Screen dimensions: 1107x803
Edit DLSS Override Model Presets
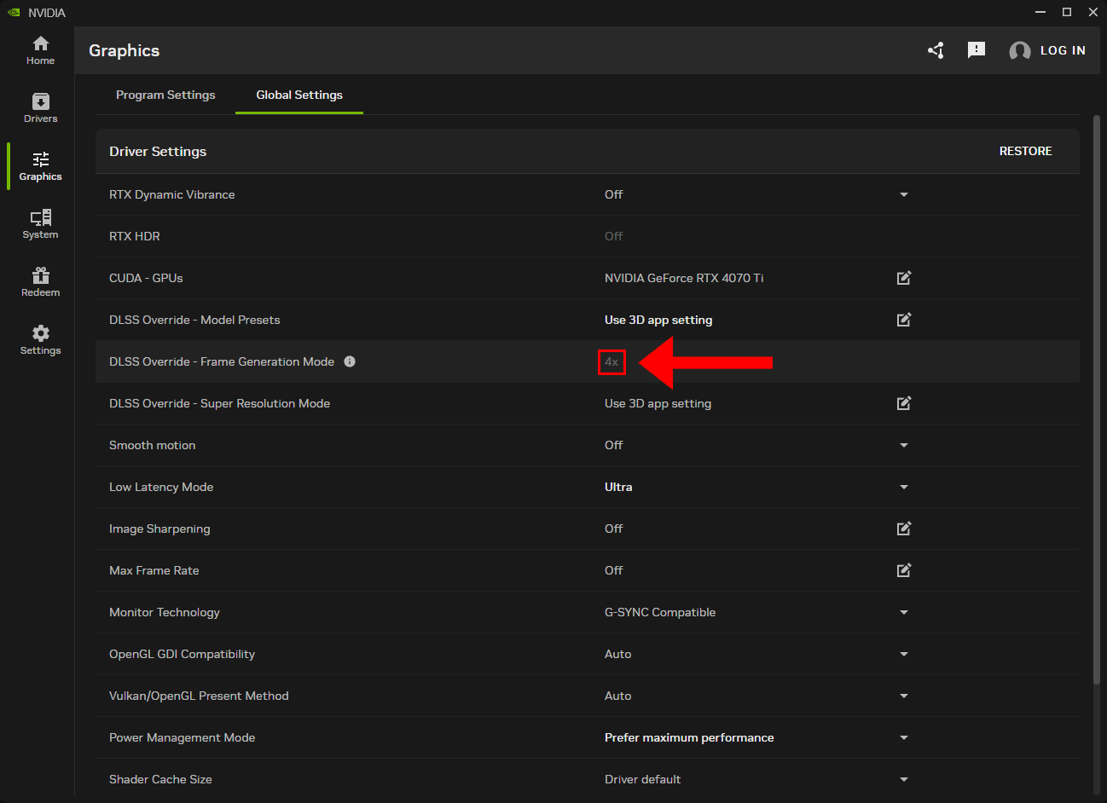coord(904,320)
